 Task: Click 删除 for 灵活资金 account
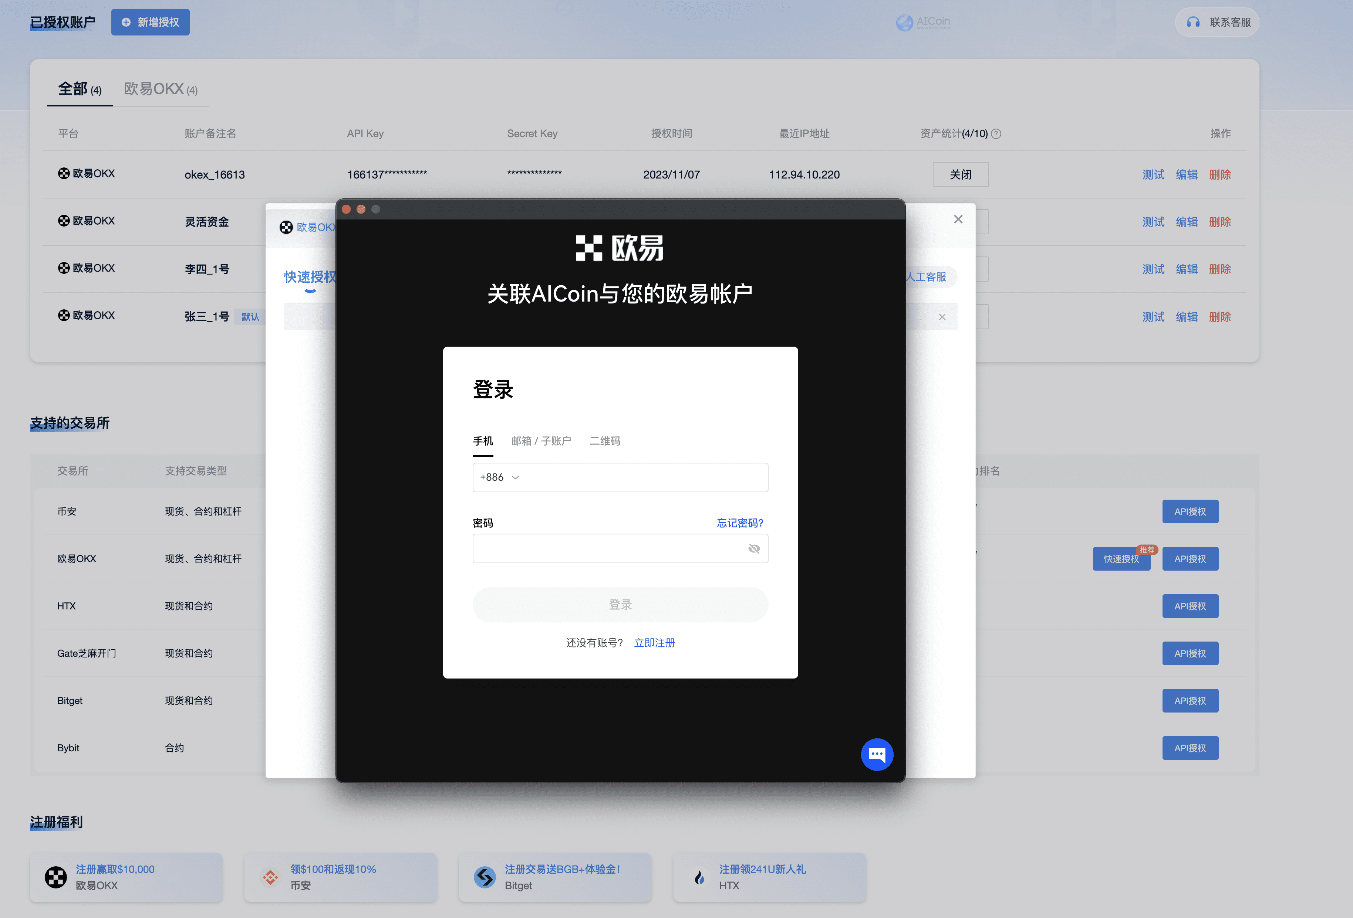tap(1220, 222)
